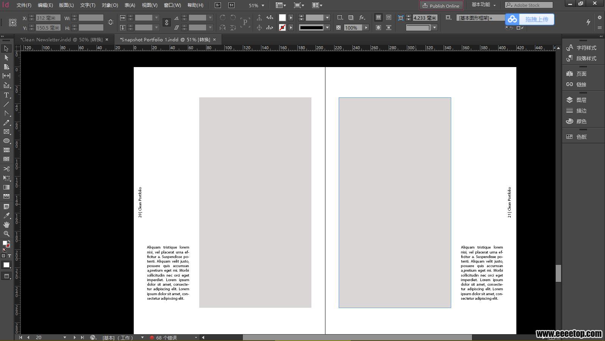
Task: Open the 段落样式 panel
Action: tap(582, 58)
